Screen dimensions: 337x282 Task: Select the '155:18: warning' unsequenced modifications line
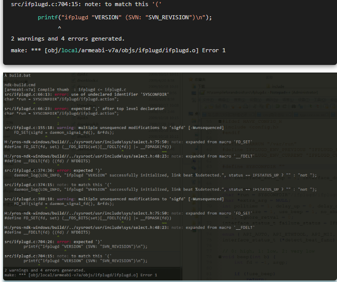(x=114, y=128)
